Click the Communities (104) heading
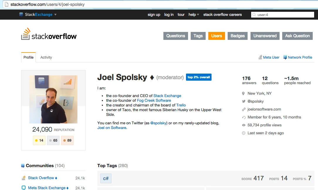 click(x=45, y=166)
